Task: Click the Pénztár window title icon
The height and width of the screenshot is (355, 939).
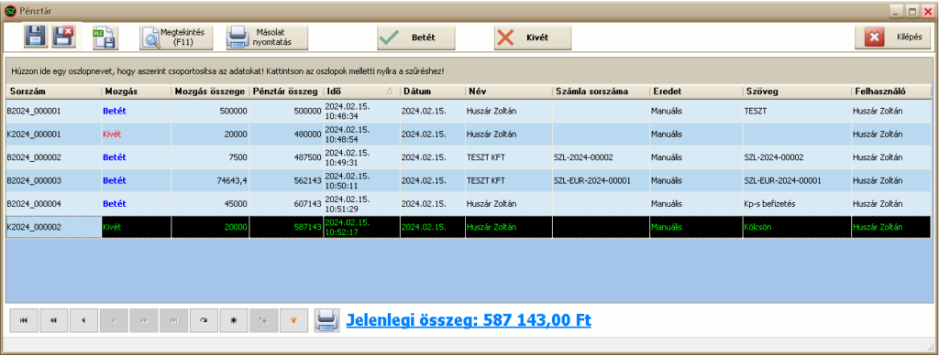Action: [x=10, y=11]
